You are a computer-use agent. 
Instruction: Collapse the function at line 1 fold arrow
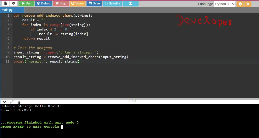[11, 15]
